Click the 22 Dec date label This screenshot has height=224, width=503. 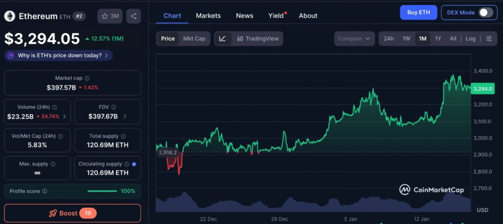tap(208, 219)
